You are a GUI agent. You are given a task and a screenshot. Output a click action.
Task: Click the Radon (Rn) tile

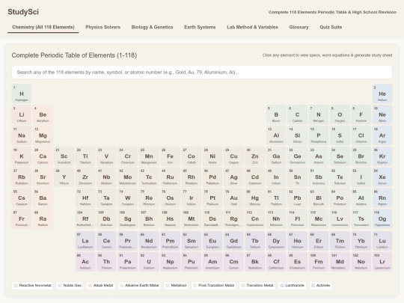click(382, 198)
